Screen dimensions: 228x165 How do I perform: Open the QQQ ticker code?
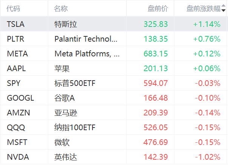click(15, 128)
